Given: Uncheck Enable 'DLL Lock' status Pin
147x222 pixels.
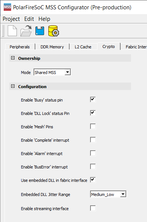Looking at the screenshot, I should pyautogui.click(x=93, y=113).
